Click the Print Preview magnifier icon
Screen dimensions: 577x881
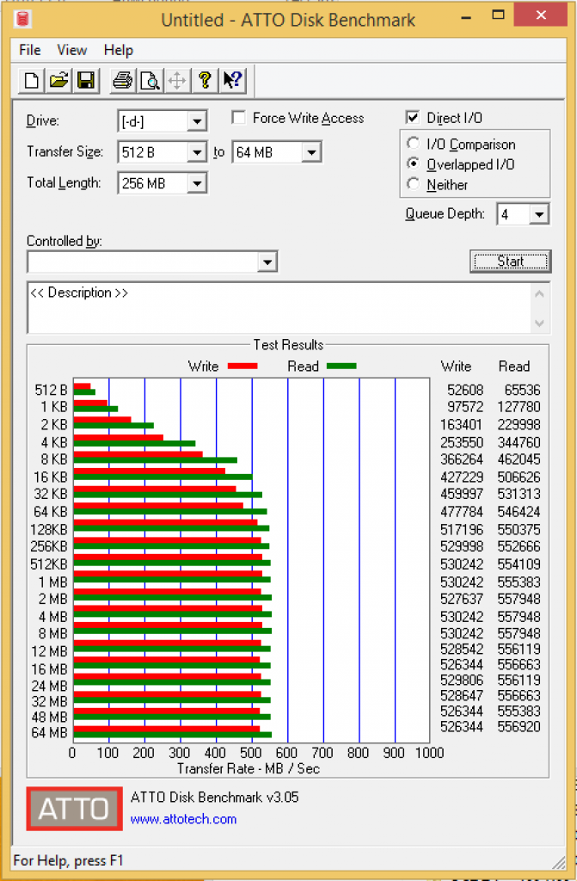pyautogui.click(x=150, y=81)
